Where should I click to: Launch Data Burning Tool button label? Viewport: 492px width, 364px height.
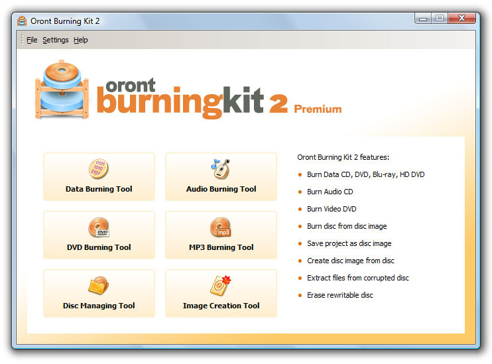(x=99, y=189)
